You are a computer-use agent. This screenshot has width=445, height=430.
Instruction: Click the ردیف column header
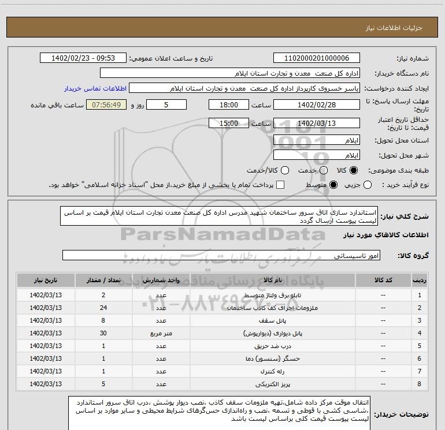[420, 280]
